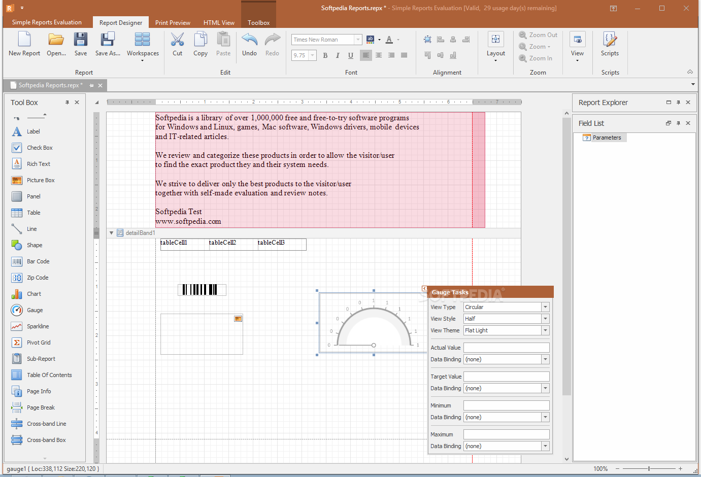Viewport: 701px width, 477px height.
Task: Open the View Theme dropdown
Action: tap(545, 330)
